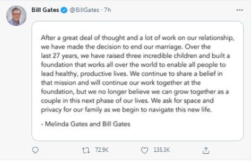
Task: Like the tweet with the heart icon
Action: tap(145, 150)
